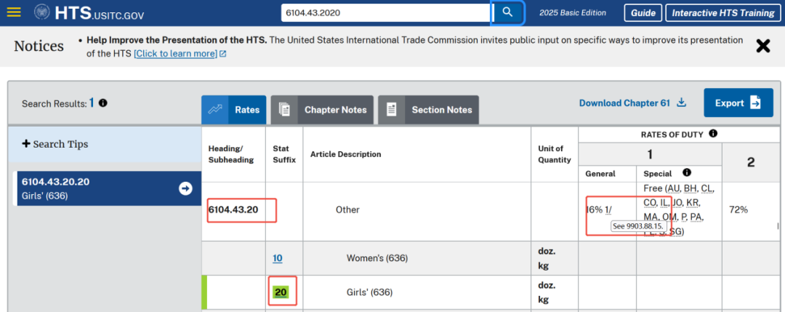The image size is (785, 312).
Task: Click the 72% column 2 rate
Action: click(x=738, y=210)
